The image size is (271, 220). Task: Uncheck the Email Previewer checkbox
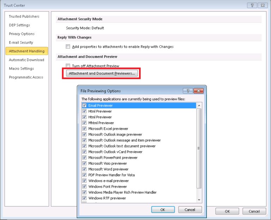pos(84,106)
